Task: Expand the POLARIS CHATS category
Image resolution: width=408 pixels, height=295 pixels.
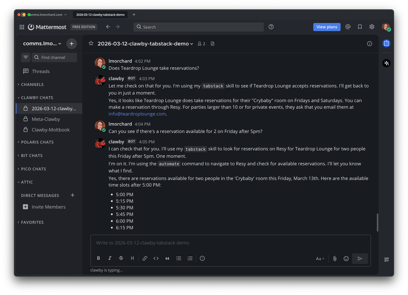Action: (37, 142)
